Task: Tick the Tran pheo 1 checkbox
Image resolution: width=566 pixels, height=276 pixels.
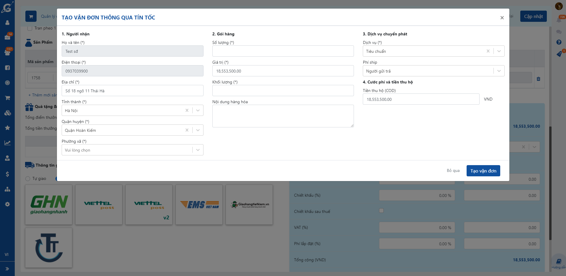Action: [x=30, y=28]
